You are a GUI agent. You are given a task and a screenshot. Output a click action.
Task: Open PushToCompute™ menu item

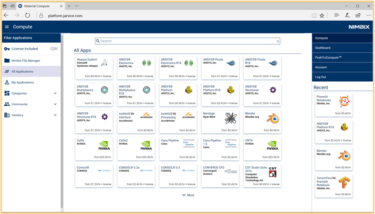[x=342, y=58]
